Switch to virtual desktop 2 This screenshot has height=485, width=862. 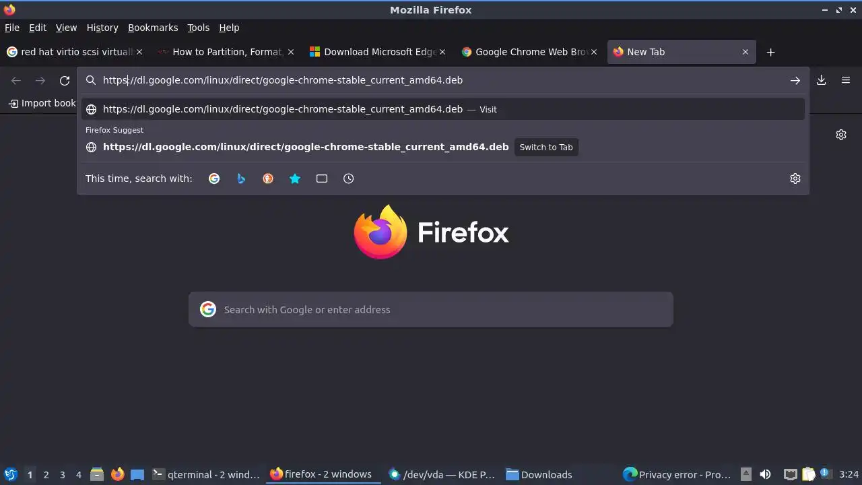coord(46,475)
